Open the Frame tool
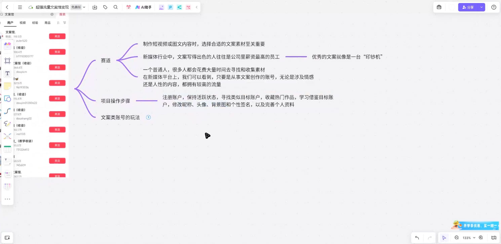 [x=7, y=61]
